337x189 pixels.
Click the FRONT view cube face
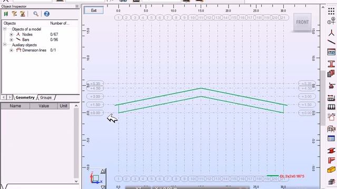point(302,22)
